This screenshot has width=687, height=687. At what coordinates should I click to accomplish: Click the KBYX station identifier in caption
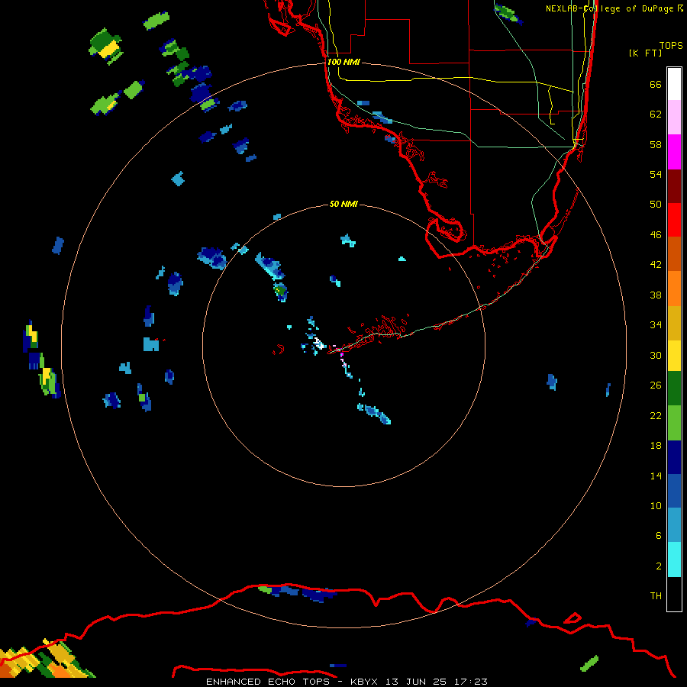pos(363,682)
